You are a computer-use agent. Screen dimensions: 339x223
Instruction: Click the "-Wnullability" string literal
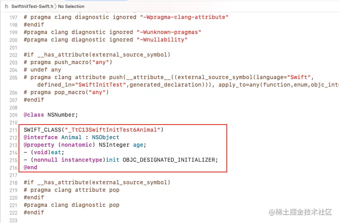pyautogui.click(x=162, y=40)
